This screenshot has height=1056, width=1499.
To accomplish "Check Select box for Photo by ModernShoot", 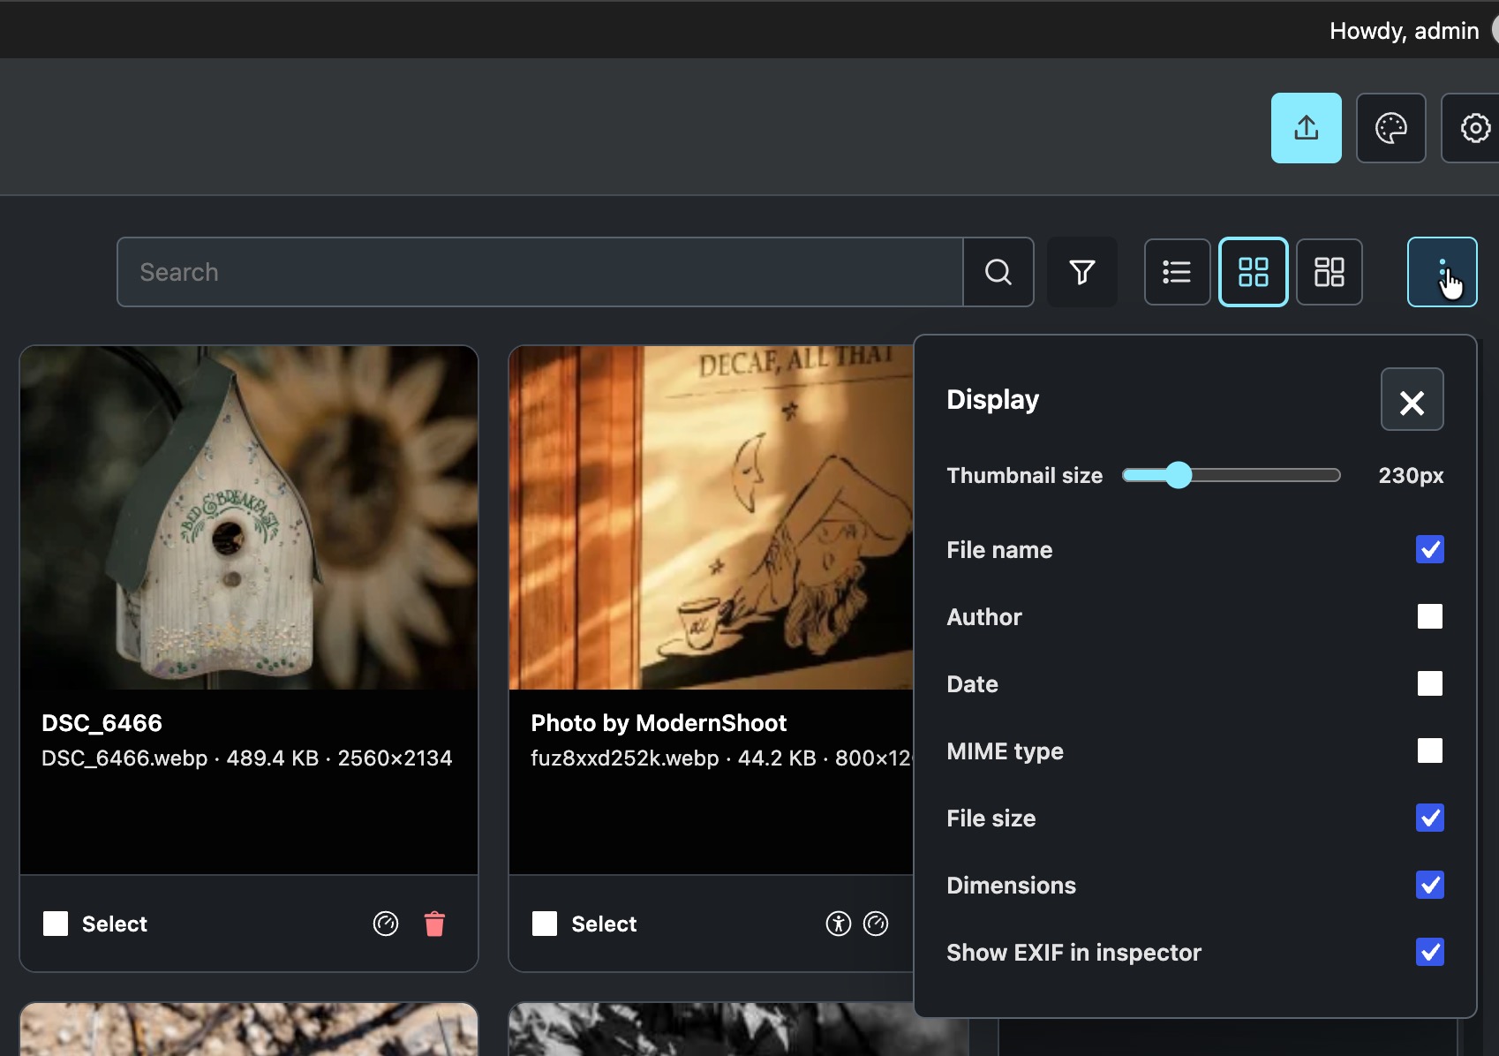I will tap(545, 924).
